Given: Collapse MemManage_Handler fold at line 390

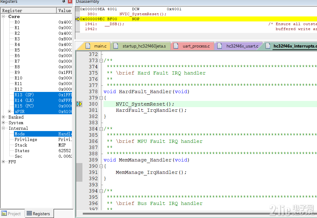Looking at the screenshot, I should [101, 166].
